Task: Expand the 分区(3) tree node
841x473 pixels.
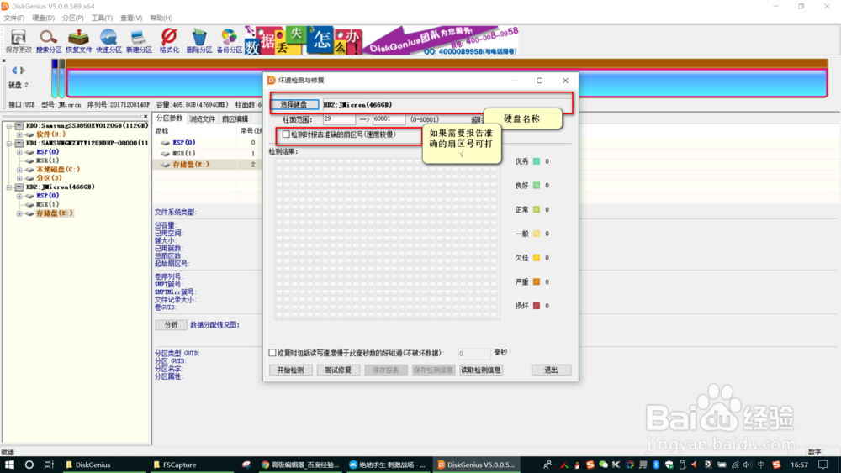Action: (20, 178)
